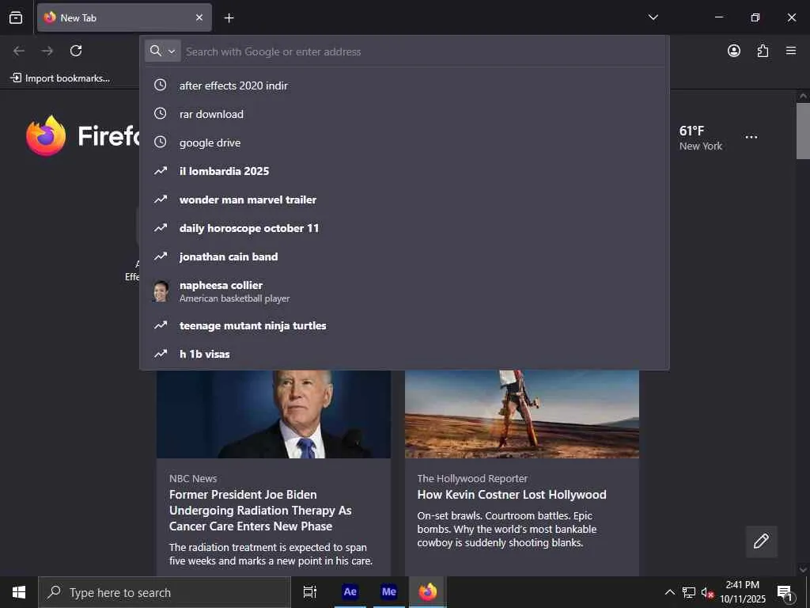This screenshot has height=608, width=810.
Task: Reload the current page
Action: click(76, 51)
